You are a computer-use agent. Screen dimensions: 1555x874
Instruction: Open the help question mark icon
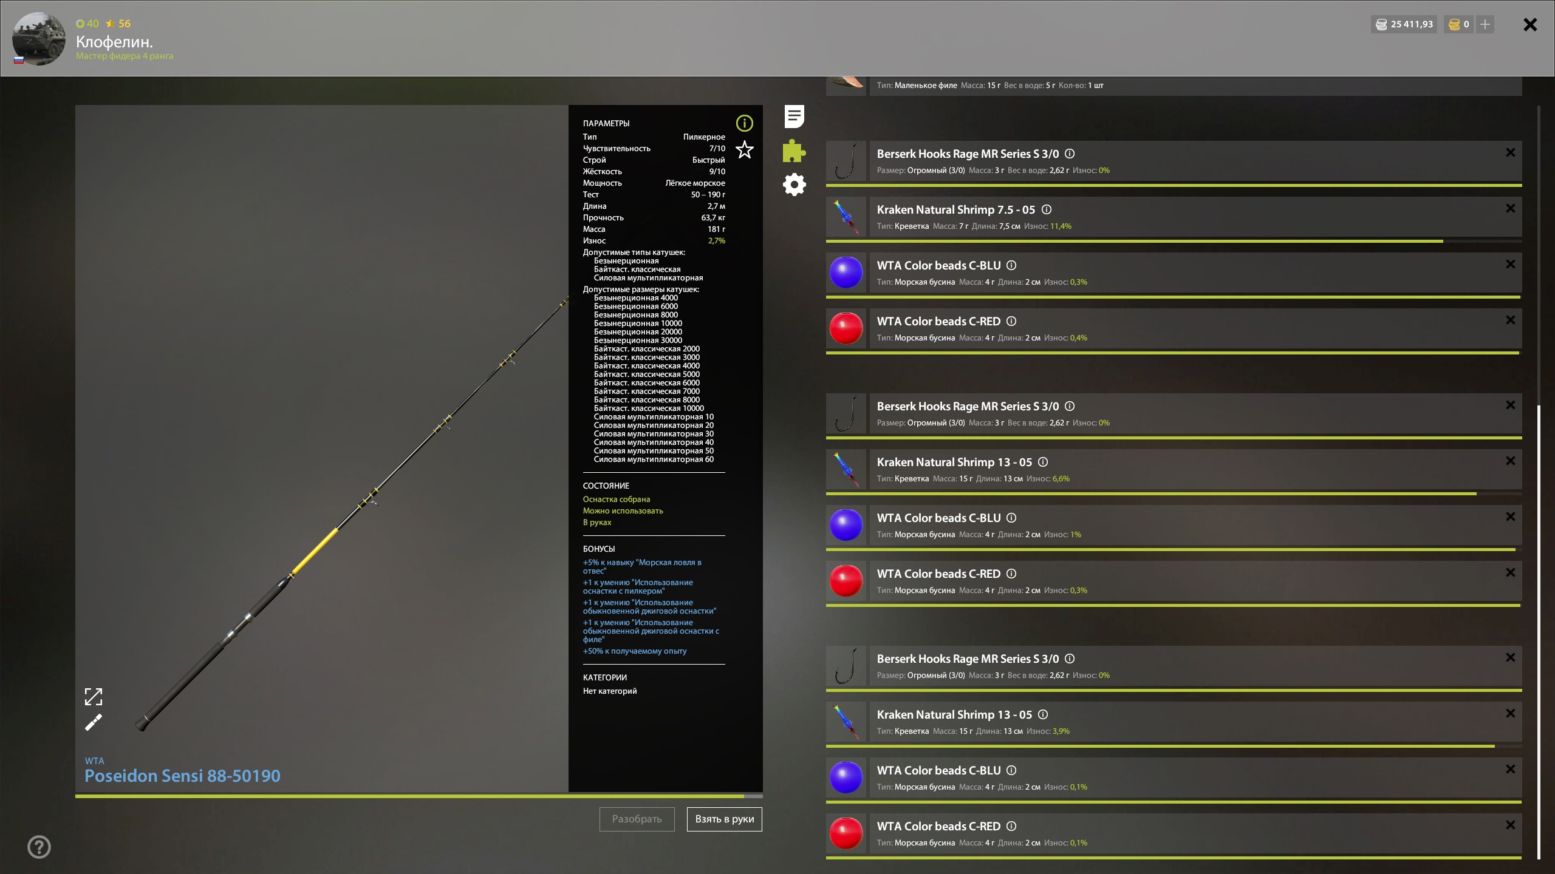[39, 847]
